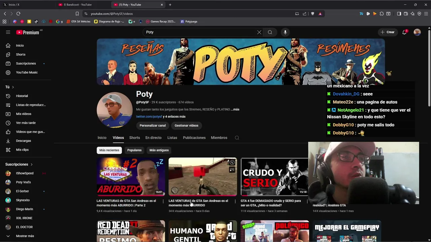Screen dimensions: 431x242
Task: Open the Potyjuega bookmark
Action: pos(189,22)
